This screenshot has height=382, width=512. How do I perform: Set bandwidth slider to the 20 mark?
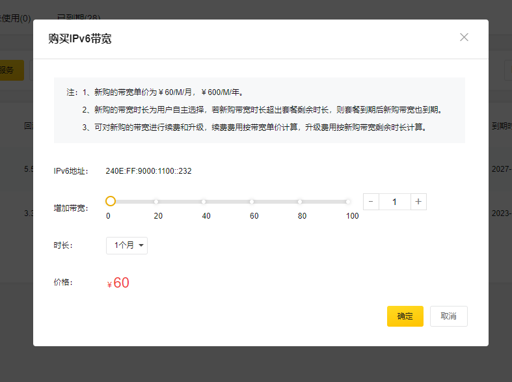pos(156,202)
